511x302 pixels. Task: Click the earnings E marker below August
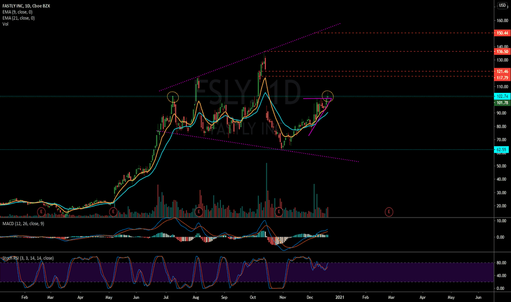pos(199,212)
